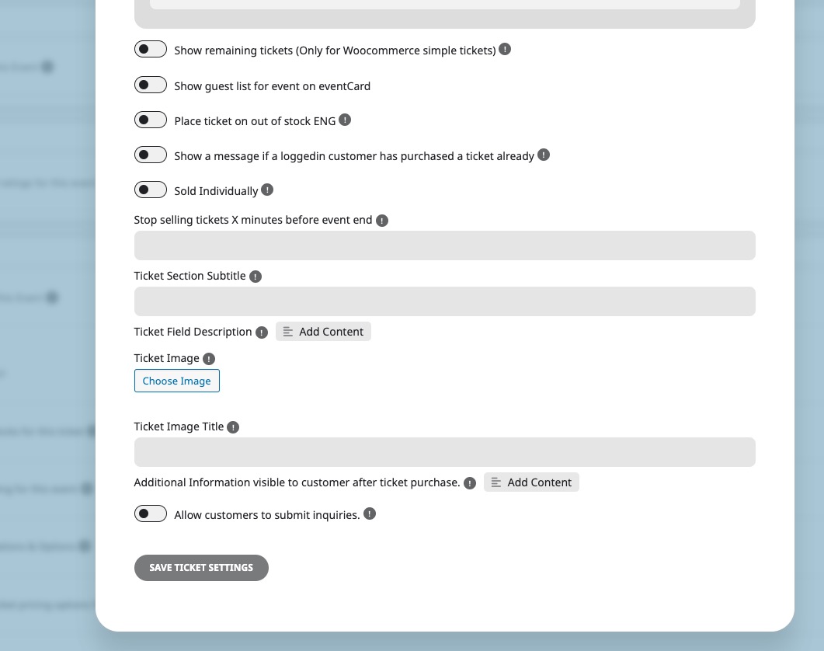Click the Choose Image button
The image size is (824, 651).
tap(176, 381)
